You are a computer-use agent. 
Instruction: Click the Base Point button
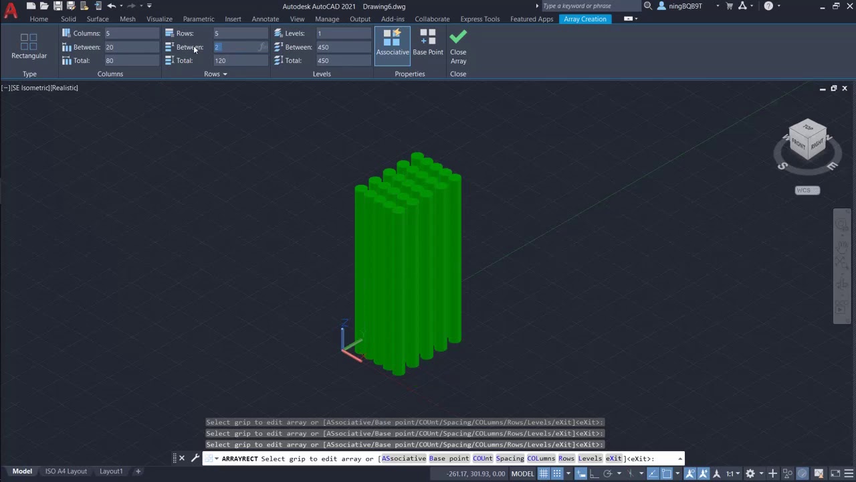coord(428,43)
